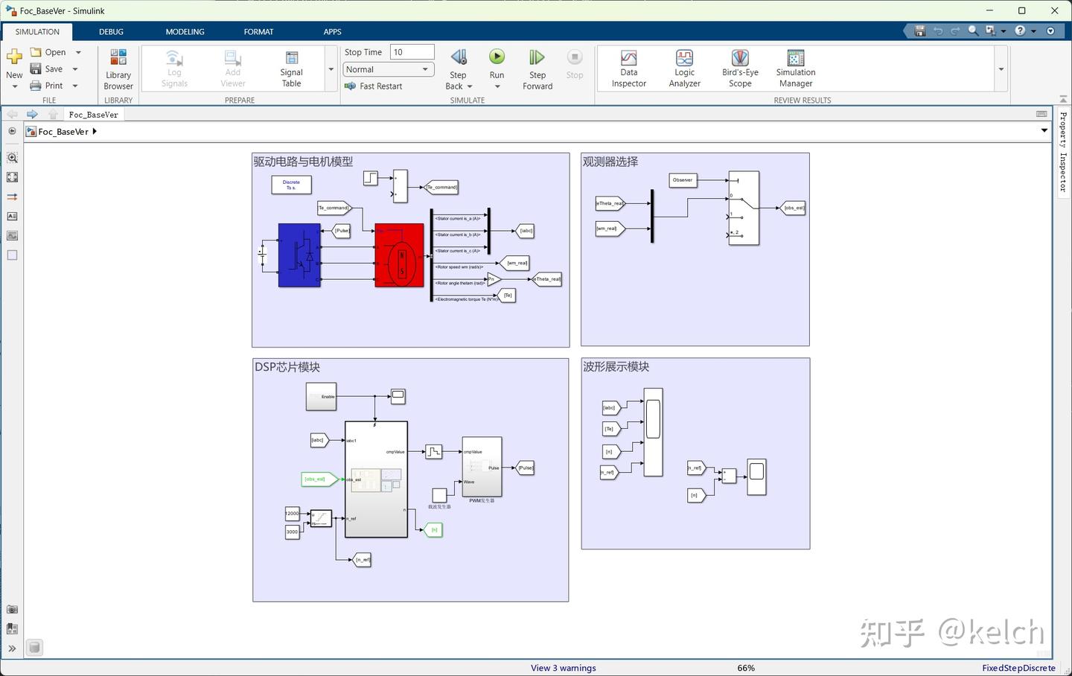The width and height of the screenshot is (1072, 676).
Task: Click the Stop Time input field
Action: (412, 52)
